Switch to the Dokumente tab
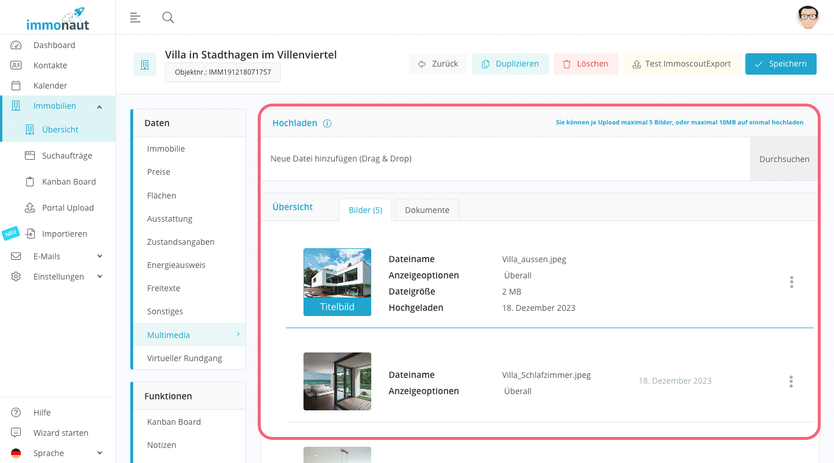 click(427, 210)
